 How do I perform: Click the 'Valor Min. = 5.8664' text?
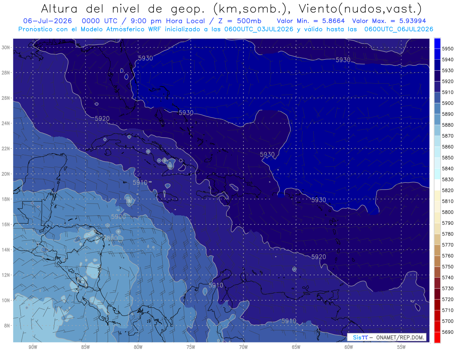pyautogui.click(x=311, y=21)
